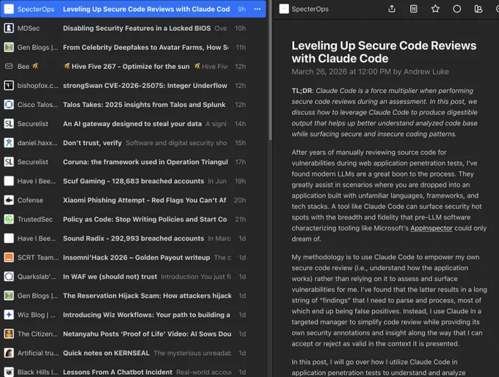Click the Artificial truth feed icon
The image size is (499, 377).
click(9, 353)
